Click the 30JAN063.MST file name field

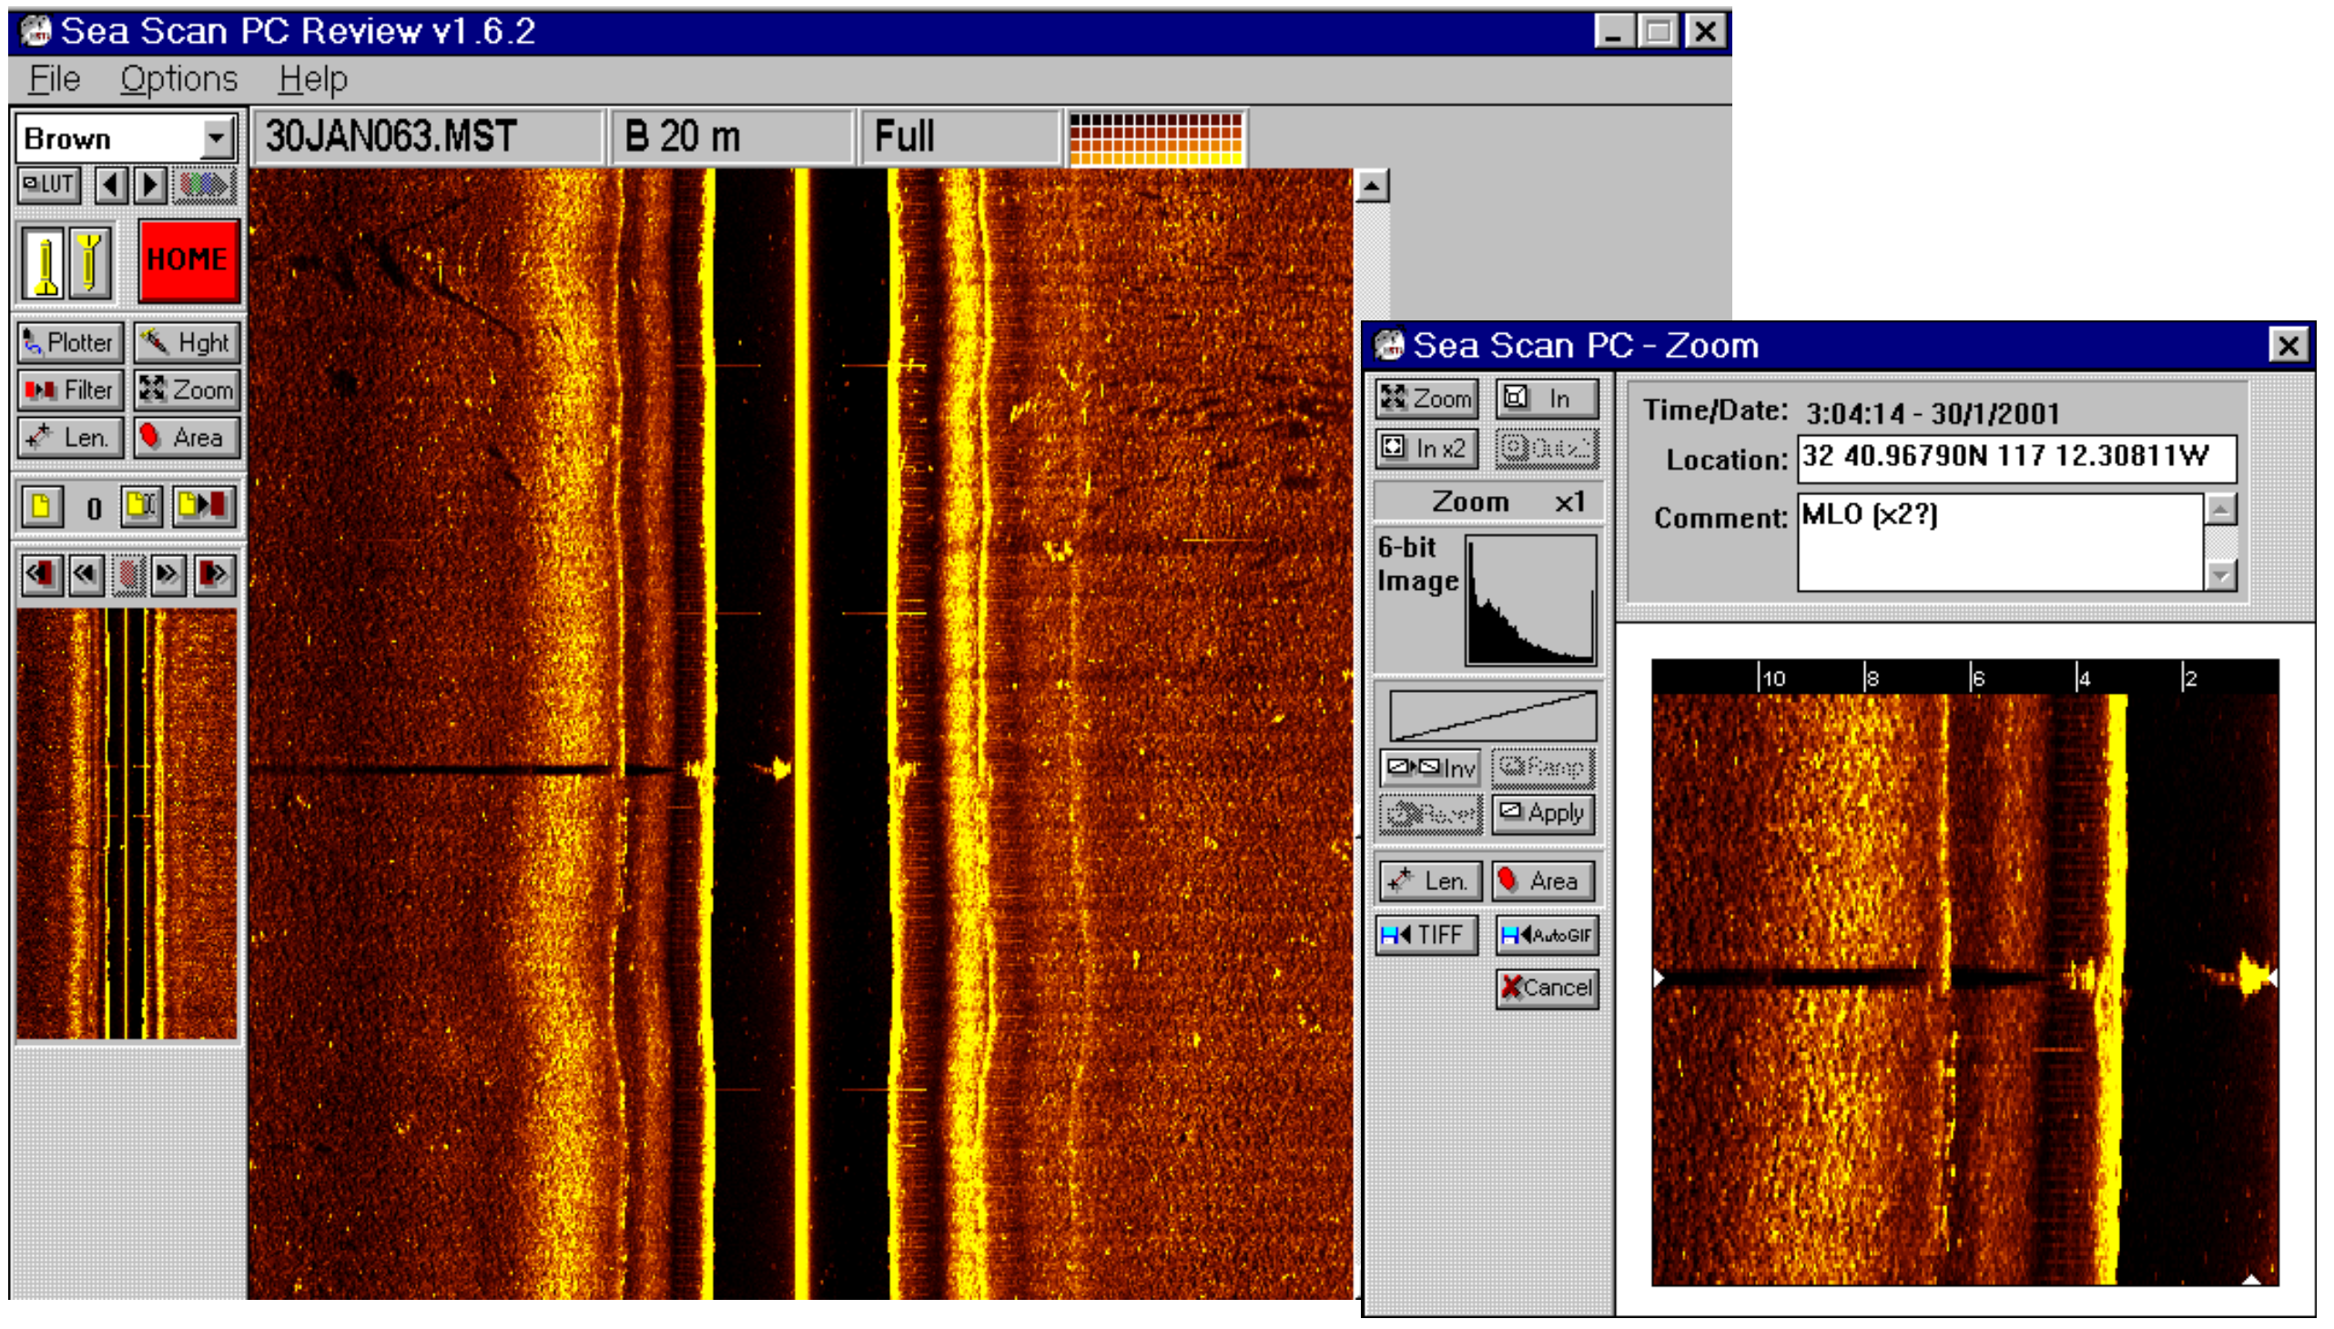[428, 137]
